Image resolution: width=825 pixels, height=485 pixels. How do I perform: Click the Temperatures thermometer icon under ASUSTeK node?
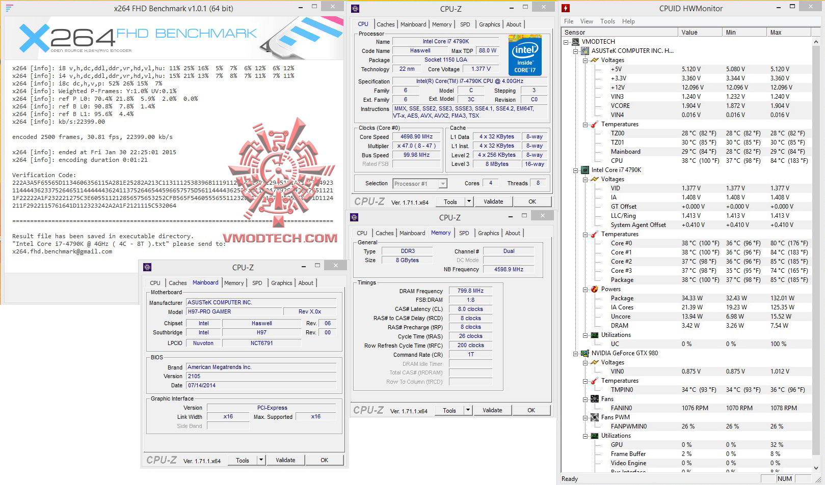pos(595,124)
